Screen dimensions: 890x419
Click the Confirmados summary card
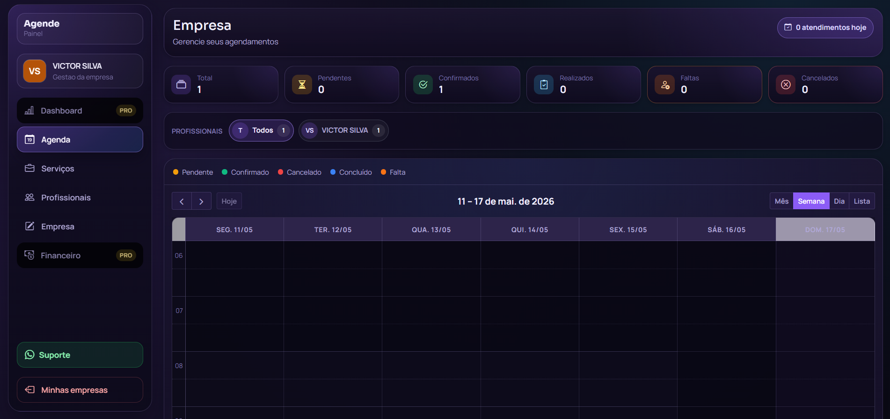463,85
